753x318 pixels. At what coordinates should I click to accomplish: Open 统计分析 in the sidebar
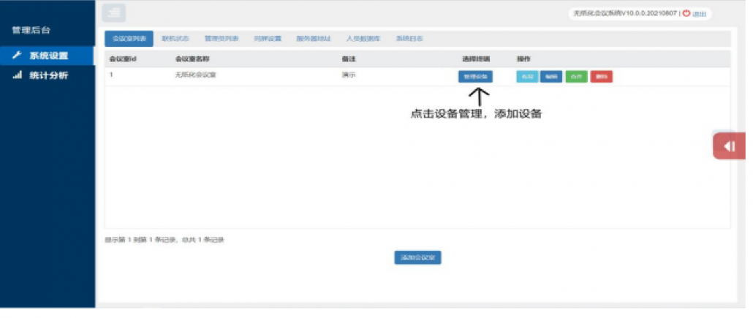(x=48, y=75)
